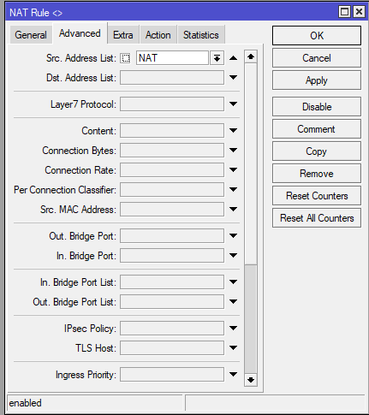Expand the Content field arrow
Image resolution: width=369 pixels, height=415 pixels.
233,130
